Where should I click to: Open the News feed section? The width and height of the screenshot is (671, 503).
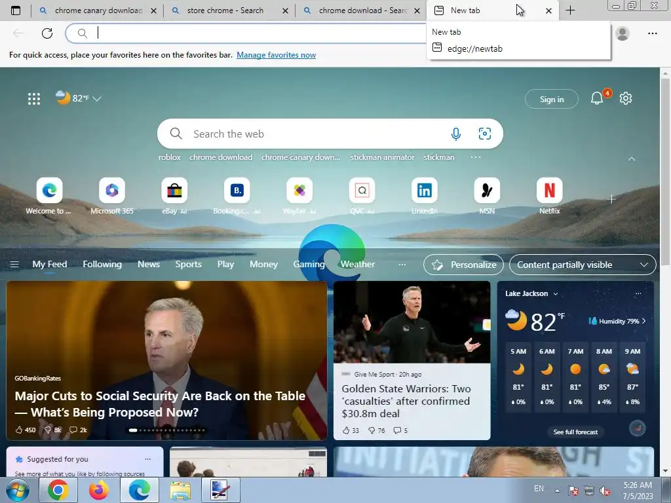(149, 265)
